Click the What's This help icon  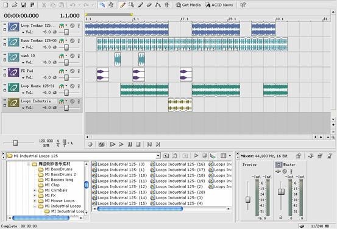tap(243, 5)
